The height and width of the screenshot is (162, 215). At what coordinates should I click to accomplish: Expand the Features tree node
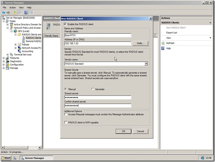(x=4, y=58)
